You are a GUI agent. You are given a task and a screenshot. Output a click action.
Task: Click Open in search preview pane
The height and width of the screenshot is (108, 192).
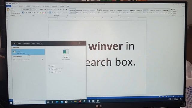pos(53,66)
